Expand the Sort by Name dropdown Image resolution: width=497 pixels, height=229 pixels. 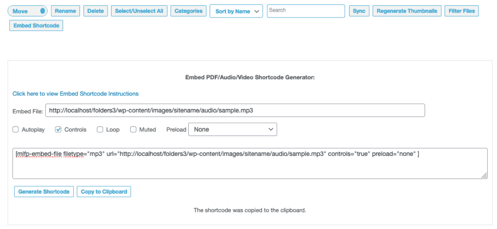236,12
